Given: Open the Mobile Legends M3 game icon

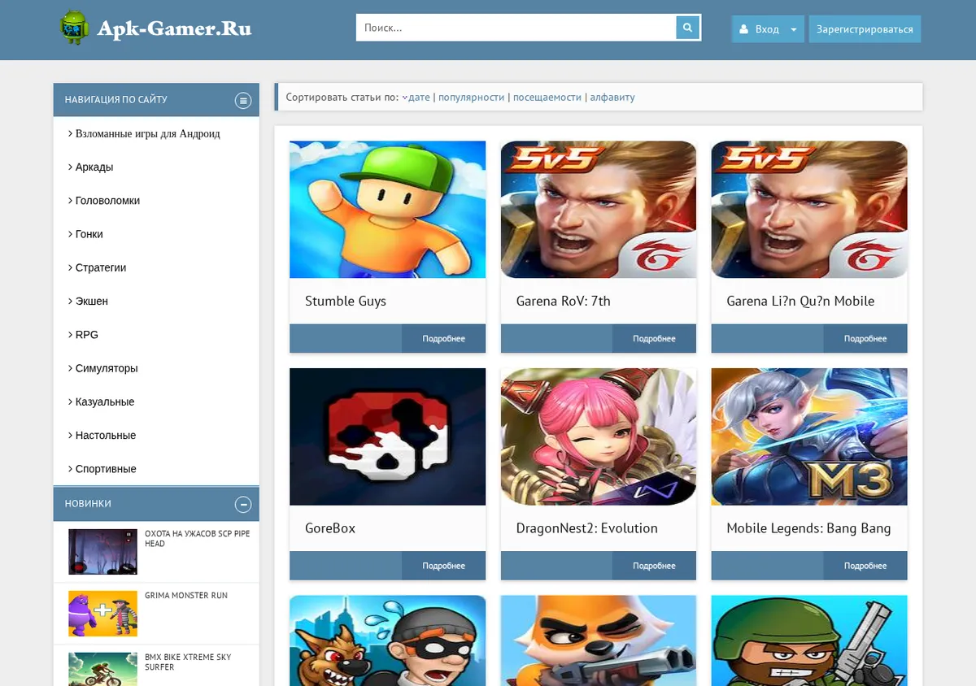Looking at the screenshot, I should [x=809, y=436].
